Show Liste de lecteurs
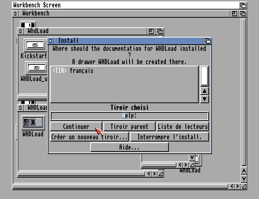The height and width of the screenshot is (199, 259). pos(183,126)
